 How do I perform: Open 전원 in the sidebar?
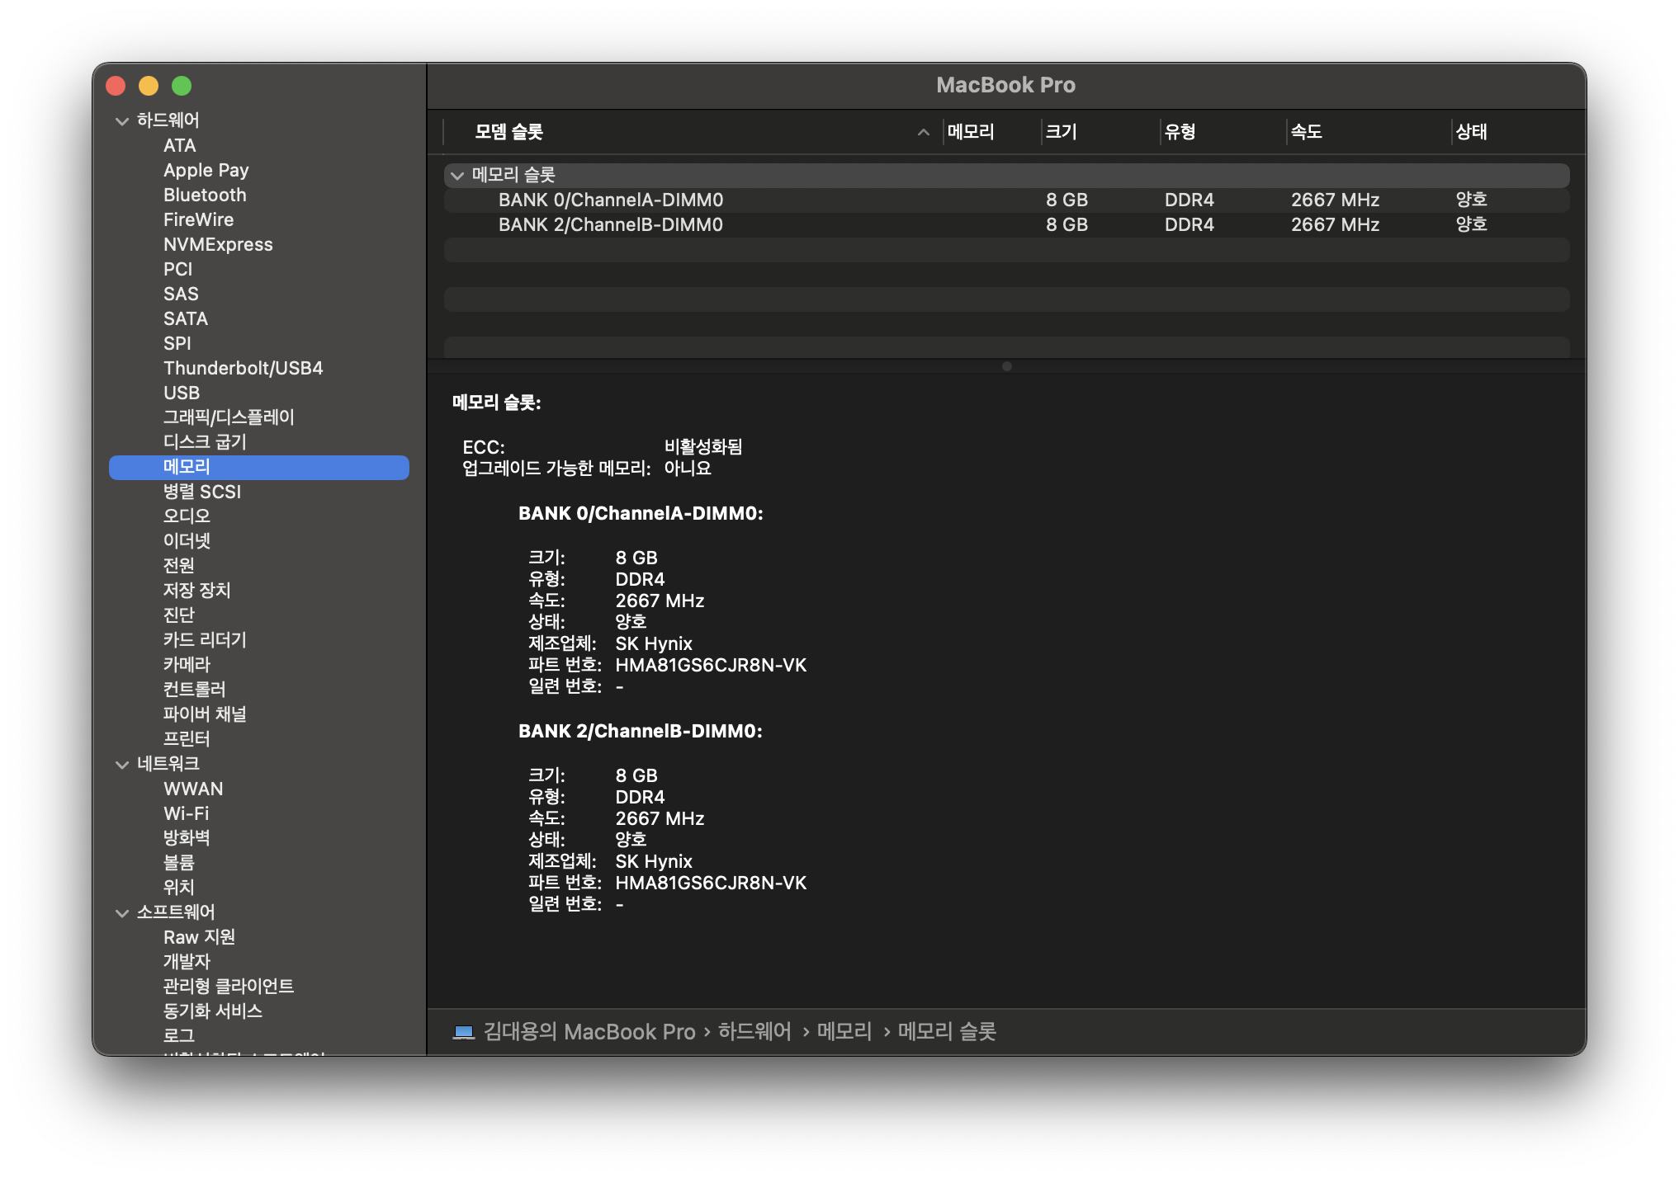[x=179, y=566]
